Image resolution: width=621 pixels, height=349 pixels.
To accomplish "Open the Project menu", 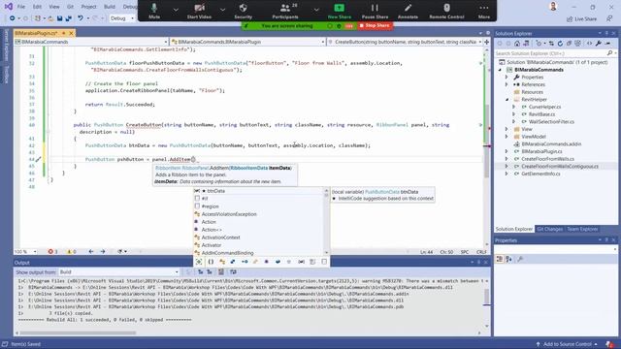I will click(x=88, y=7).
